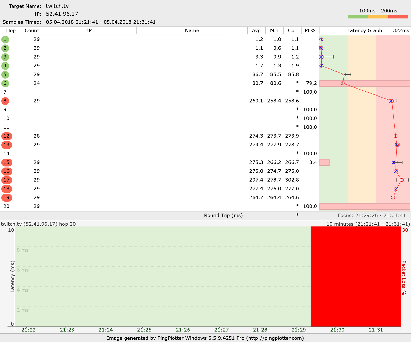Click hop 7 row number
This screenshot has height=342, width=411.
tap(5, 92)
